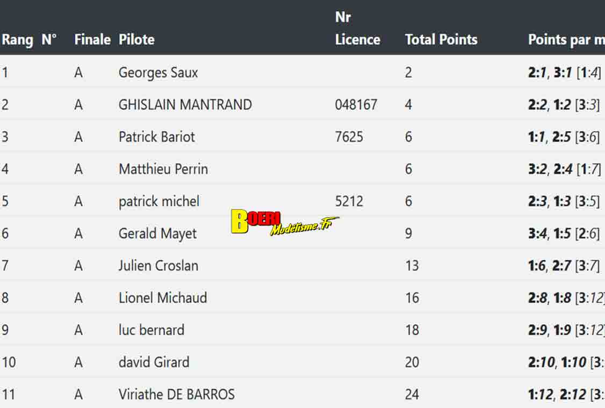Sort by the Rang column header
This screenshot has height=408, width=605.
point(17,40)
